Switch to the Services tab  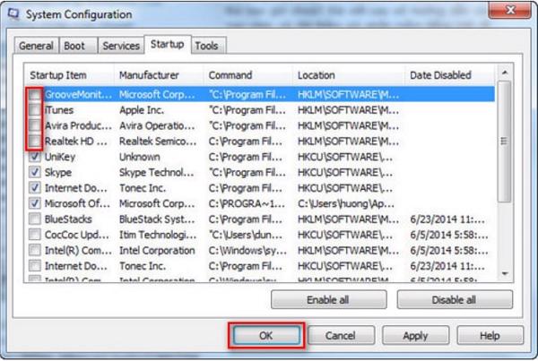click(120, 46)
